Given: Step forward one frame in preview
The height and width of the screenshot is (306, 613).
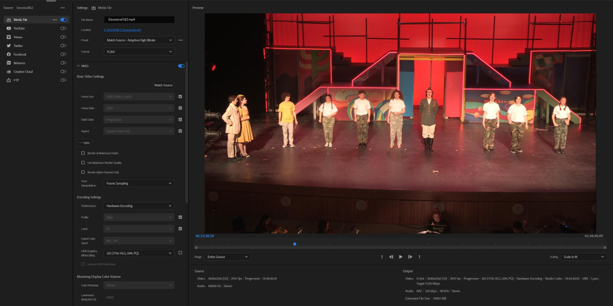Looking at the screenshot, I should click(x=410, y=257).
